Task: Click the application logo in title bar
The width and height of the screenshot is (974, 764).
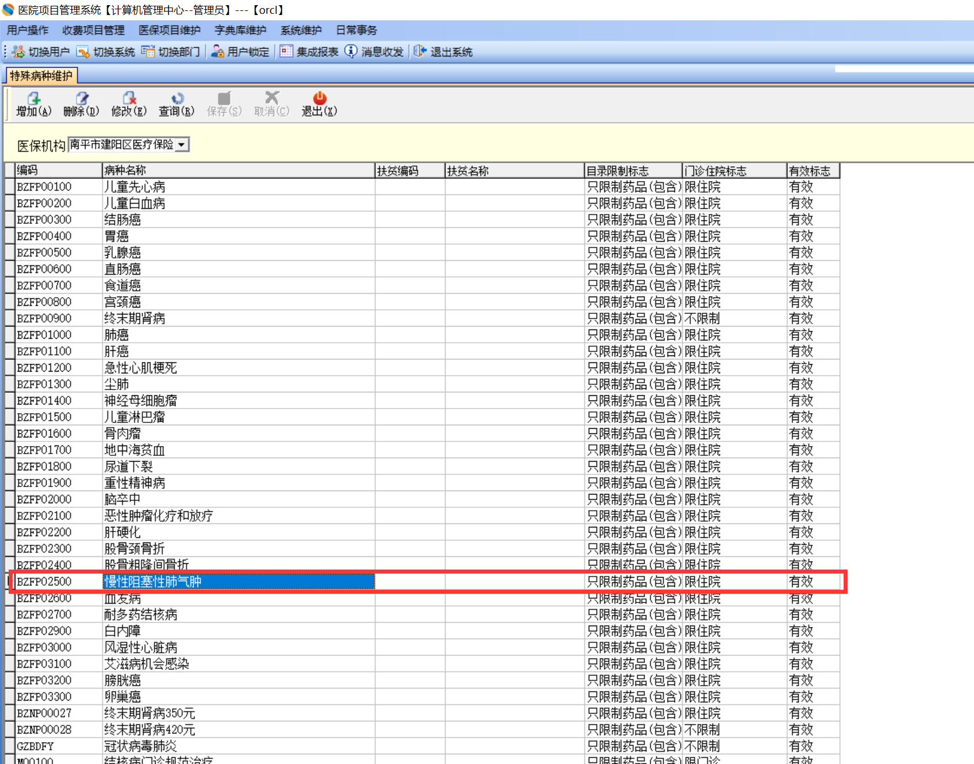Action: click(8, 10)
